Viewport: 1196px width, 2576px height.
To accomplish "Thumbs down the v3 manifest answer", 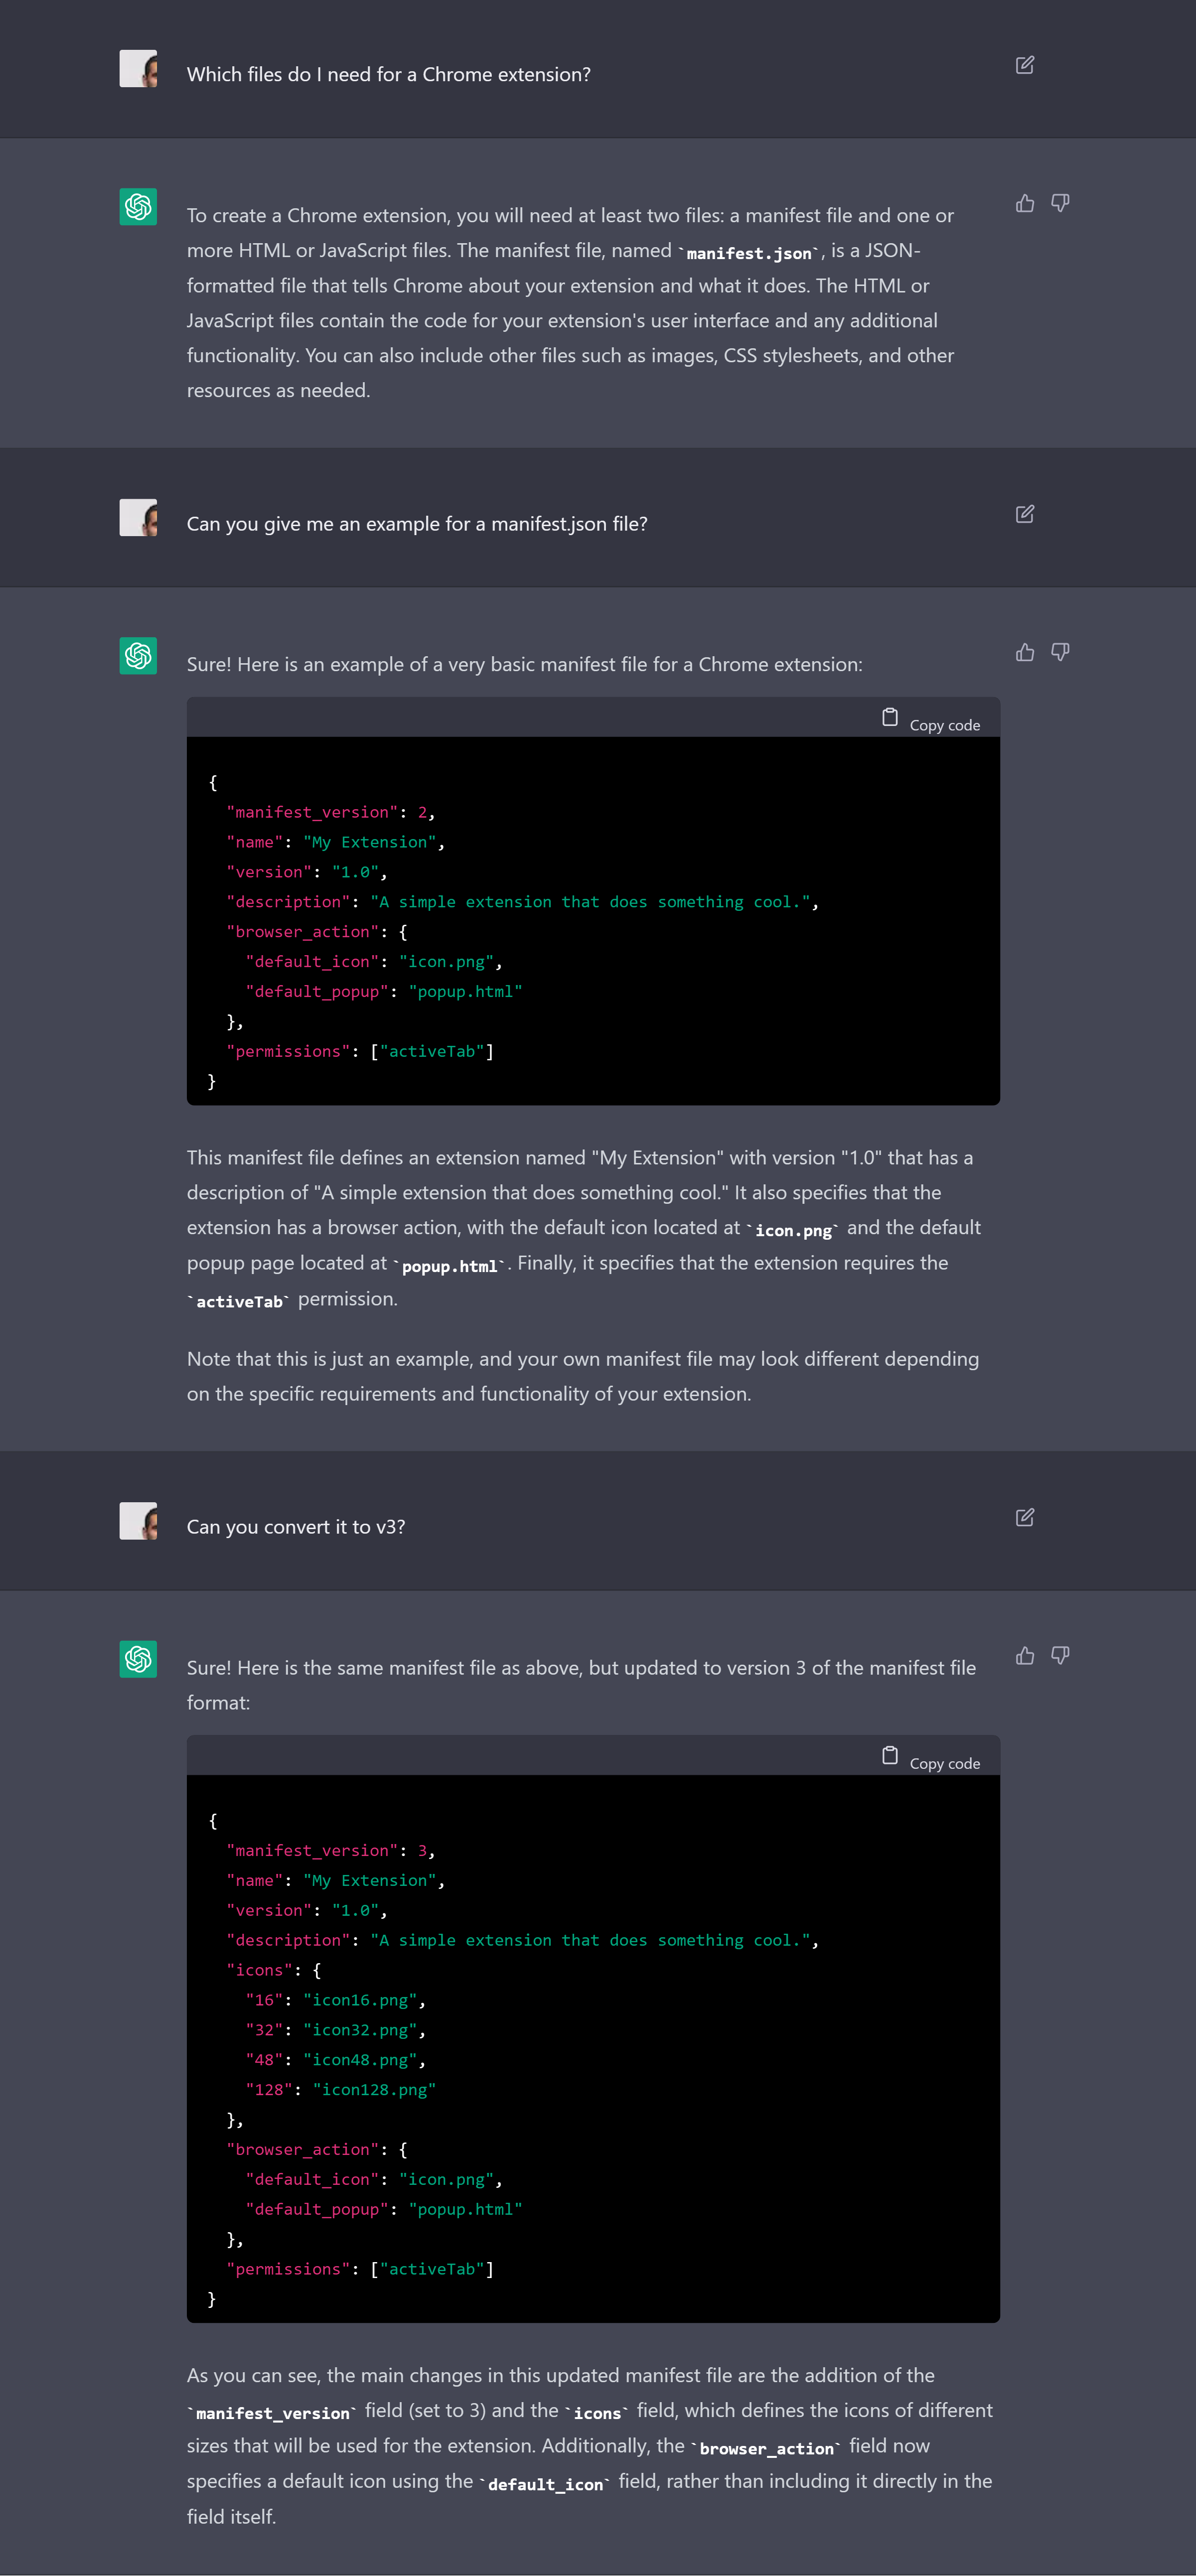I will 1060,1656.
